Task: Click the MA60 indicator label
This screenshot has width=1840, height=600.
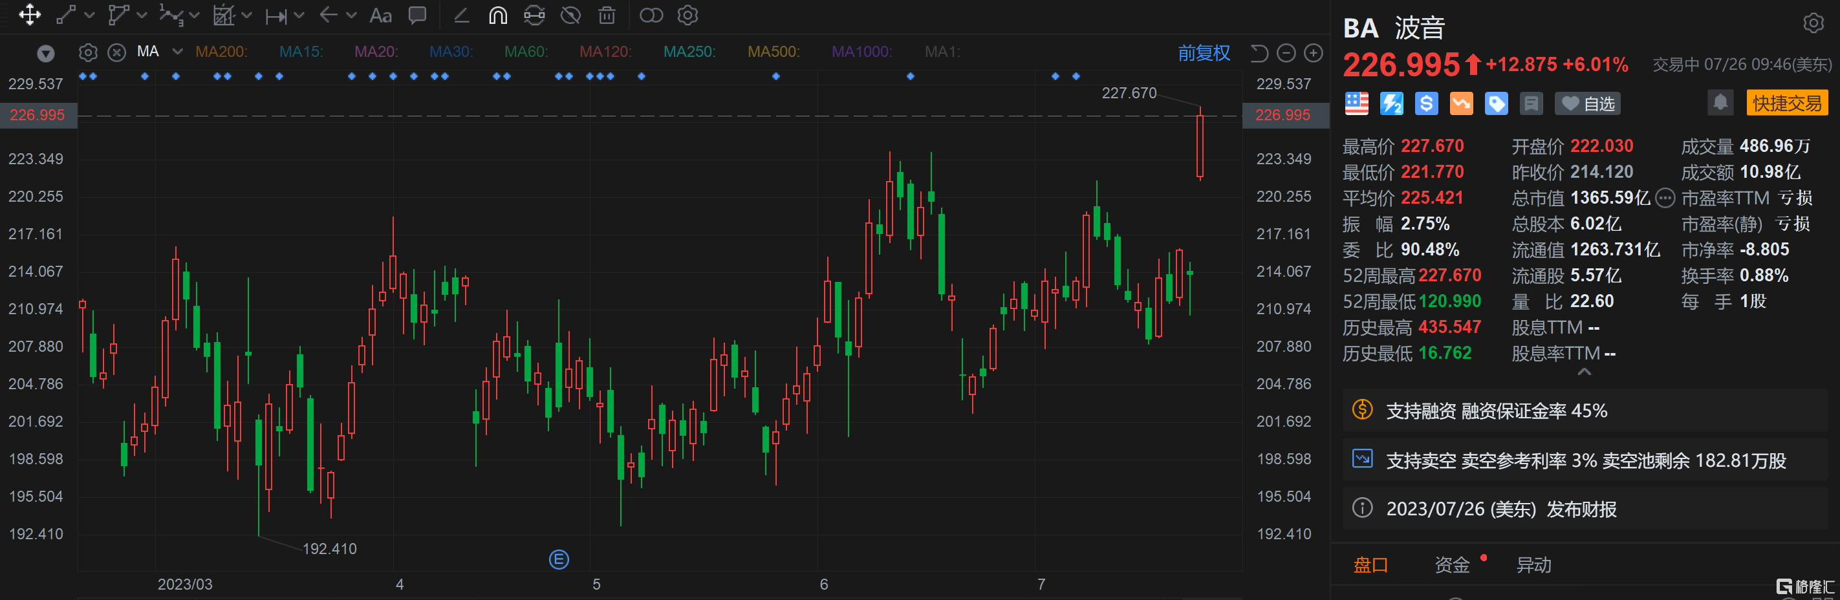Action: pyautogui.click(x=526, y=52)
